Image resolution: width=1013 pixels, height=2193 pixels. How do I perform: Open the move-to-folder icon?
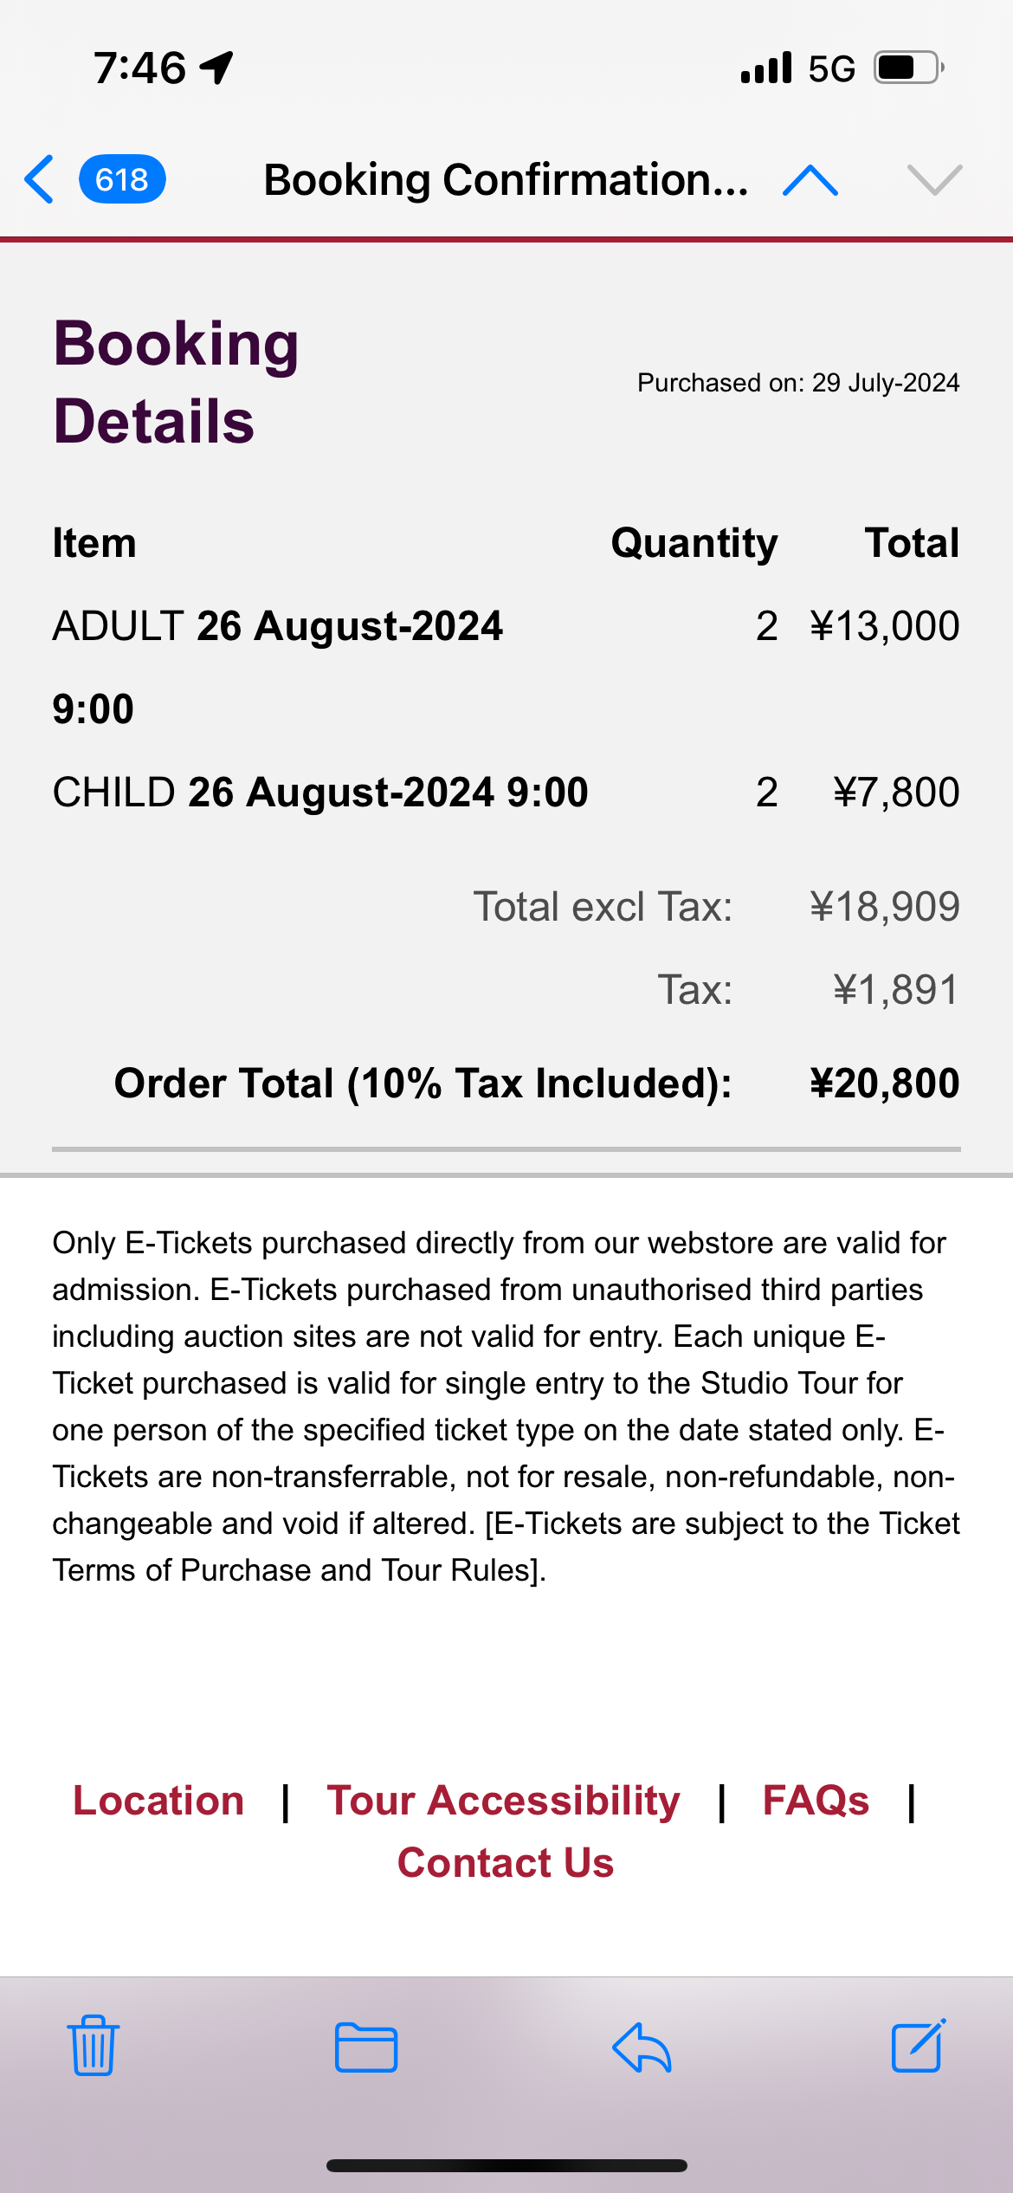coord(366,2047)
